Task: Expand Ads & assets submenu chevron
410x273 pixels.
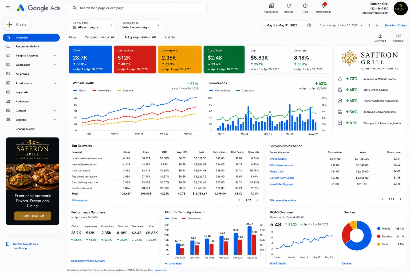Action: click(x=55, y=83)
